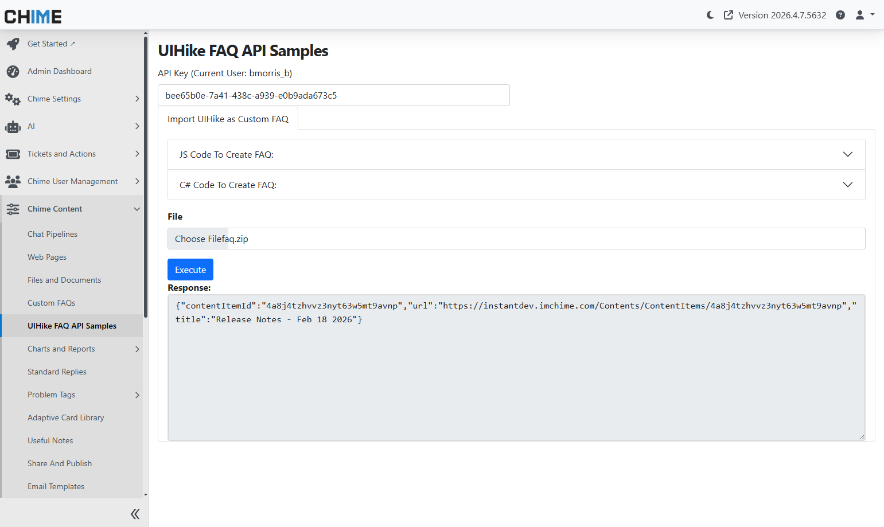Click the Chime Settings gear icon
This screenshot has height=527, width=884.
tap(13, 99)
